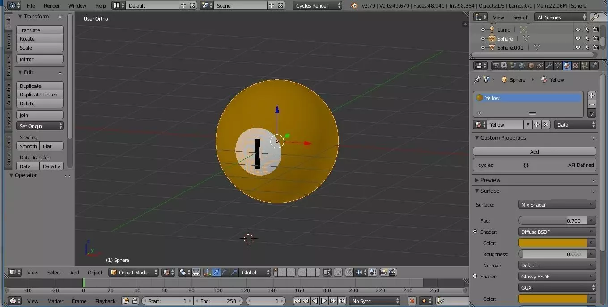This screenshot has width=608, height=307.
Task: Remove material slot with minus button
Action: click(592, 104)
